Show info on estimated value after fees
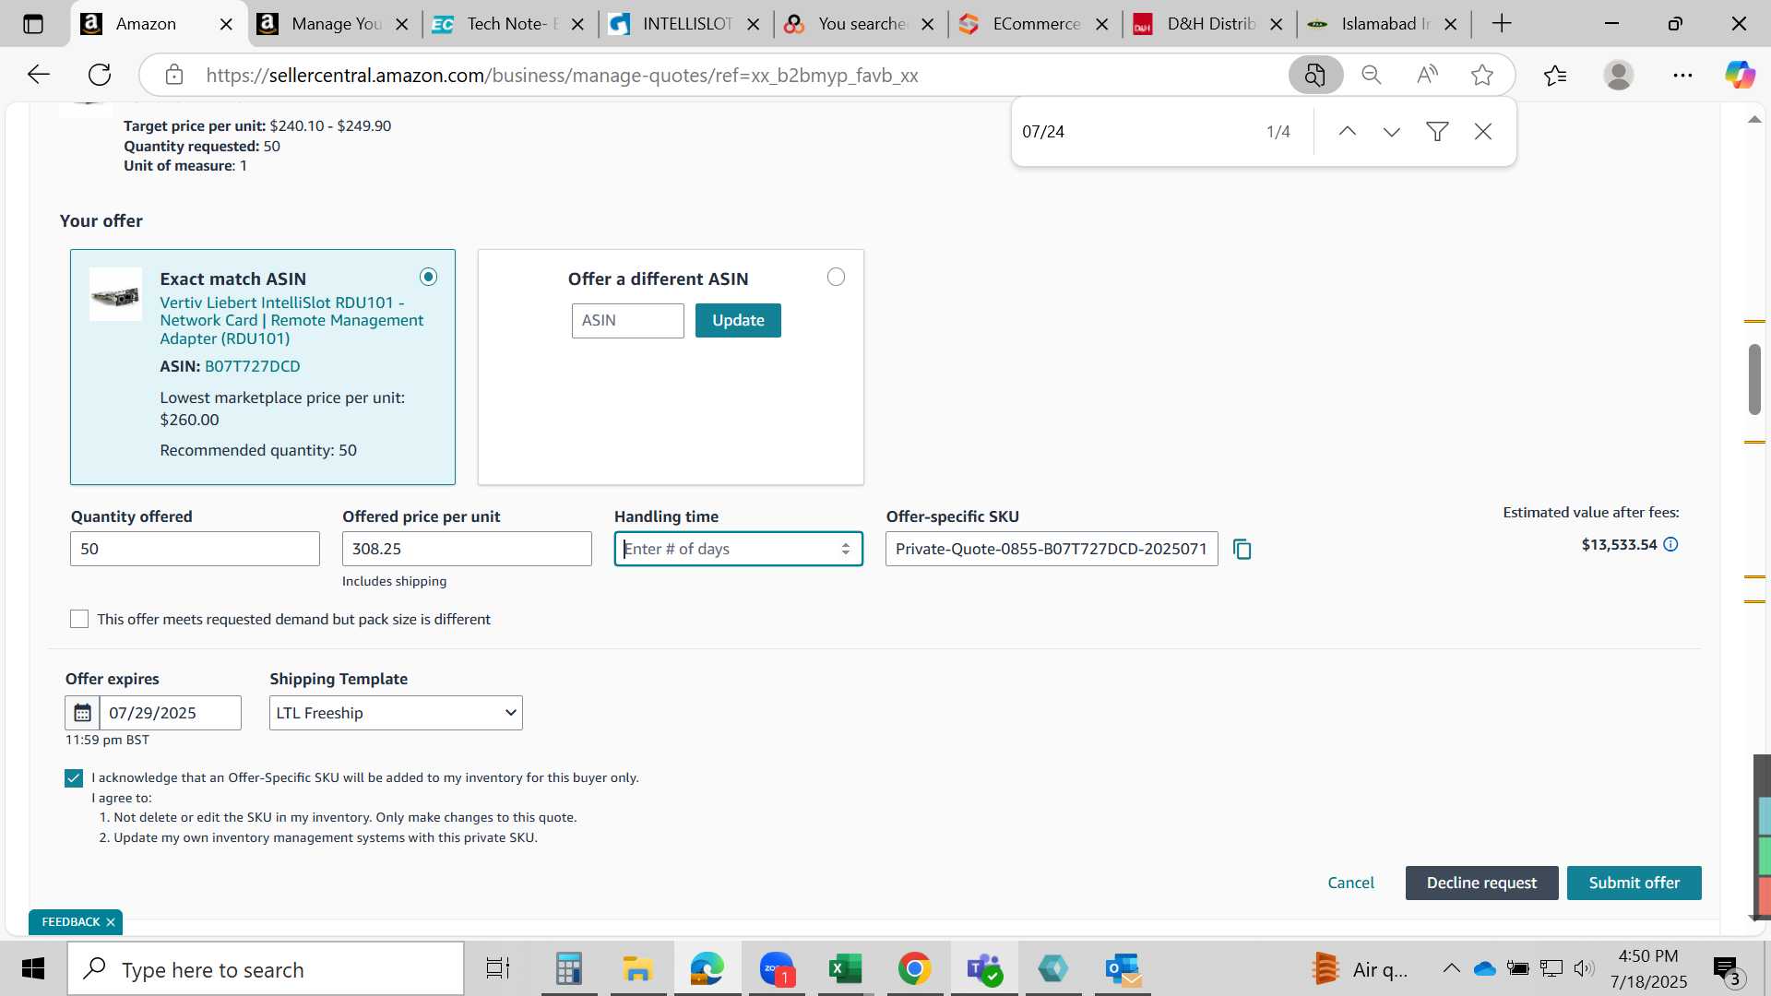 pos(1670,545)
